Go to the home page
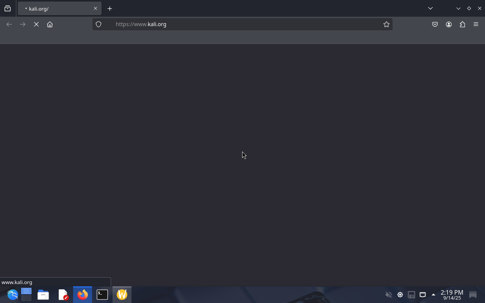Screen dimensions: 485x303 coord(50,24)
